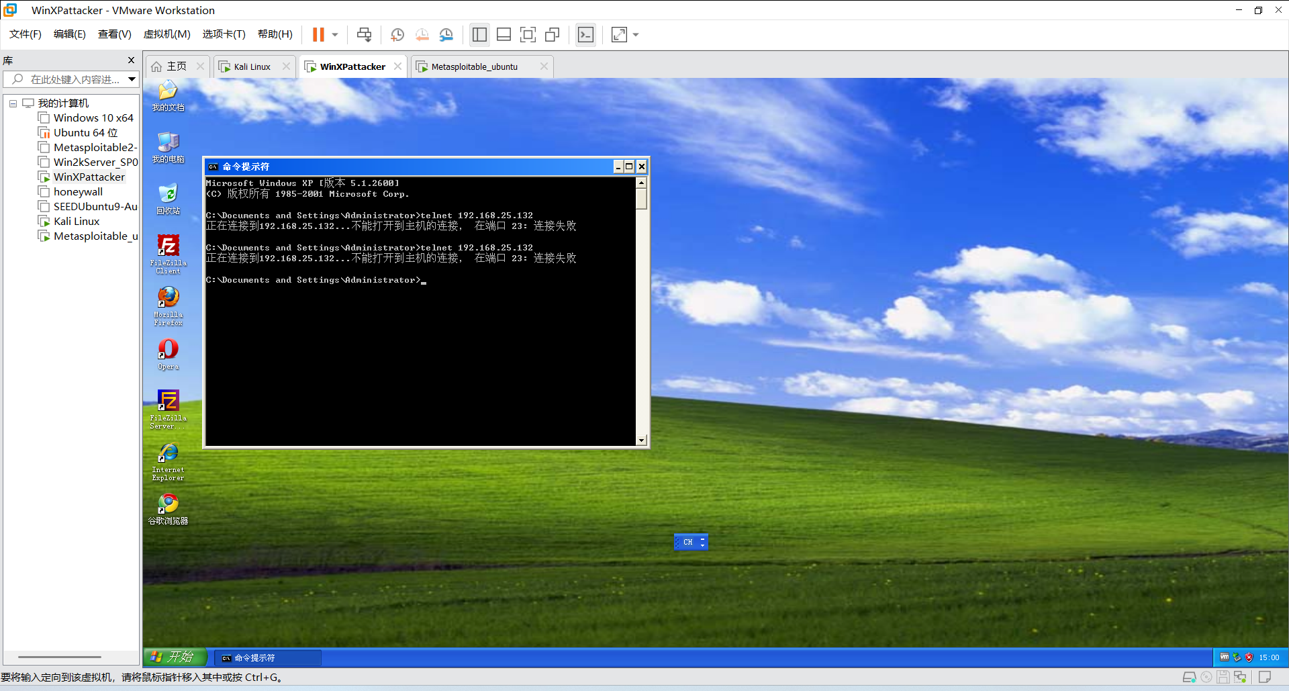The image size is (1289, 691).
Task: Click the Send Ctrl+Alt+Del toolbar icon
Action: click(x=364, y=34)
